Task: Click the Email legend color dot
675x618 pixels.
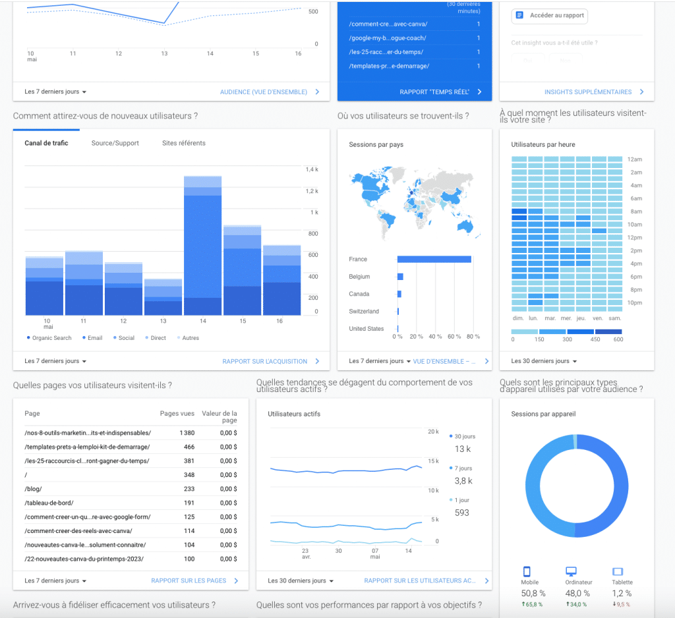Action: click(84, 338)
